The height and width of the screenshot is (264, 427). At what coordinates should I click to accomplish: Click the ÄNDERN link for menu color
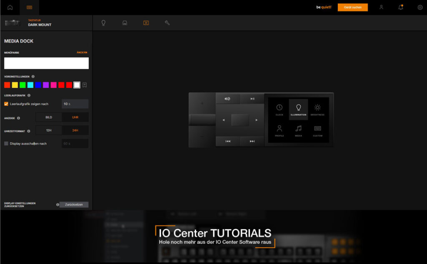point(82,52)
